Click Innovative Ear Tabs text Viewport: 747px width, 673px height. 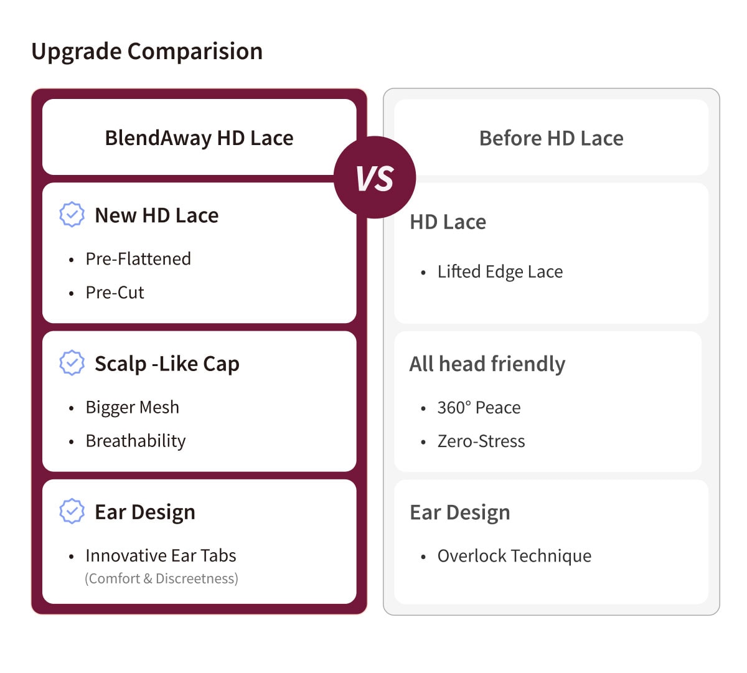pyautogui.click(x=161, y=555)
